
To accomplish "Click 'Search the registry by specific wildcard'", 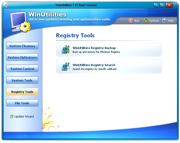I will point(94,69).
